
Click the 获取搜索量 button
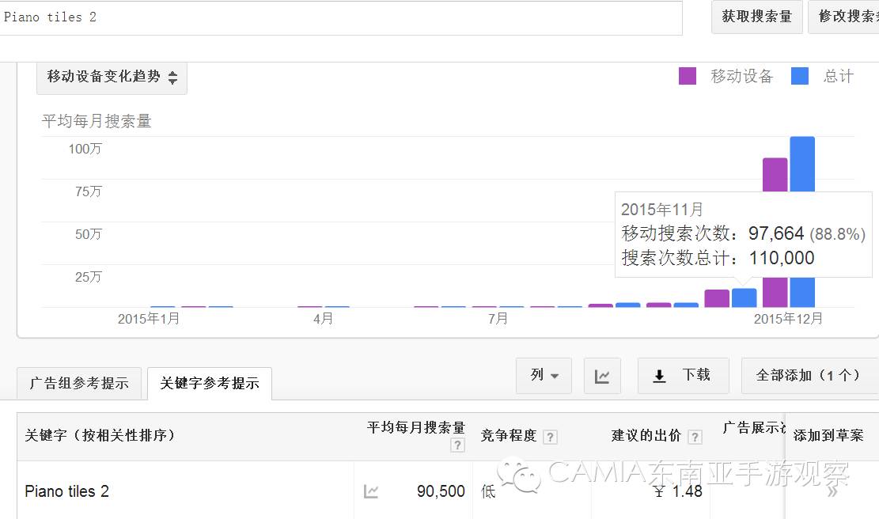click(x=757, y=17)
